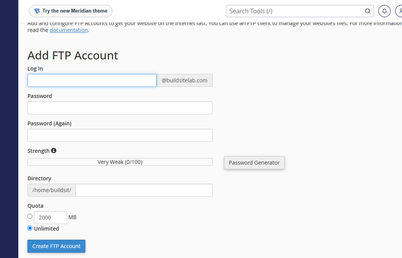This screenshot has height=258, width=402.
Task: Click Create FTP Account button
Action: 57,246
